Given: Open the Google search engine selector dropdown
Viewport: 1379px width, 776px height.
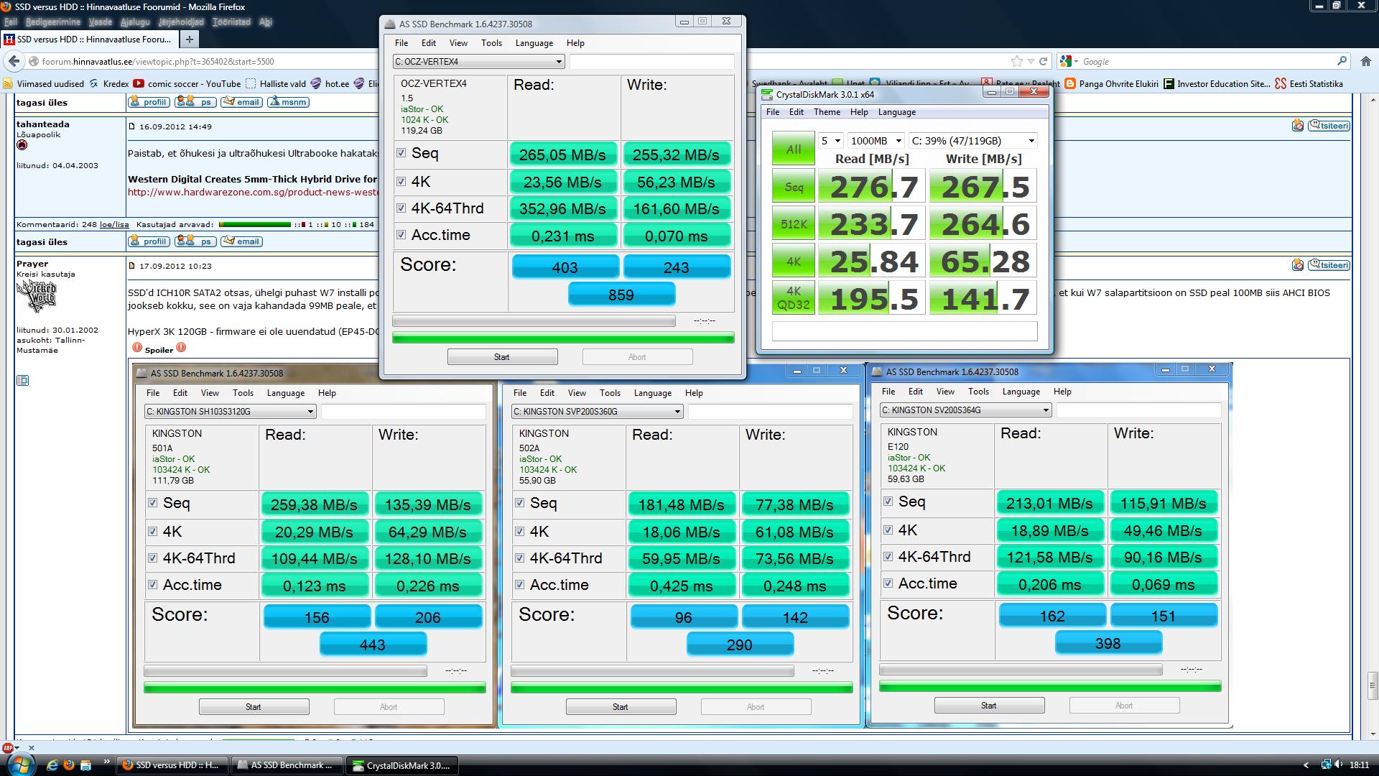Looking at the screenshot, I should point(1069,62).
